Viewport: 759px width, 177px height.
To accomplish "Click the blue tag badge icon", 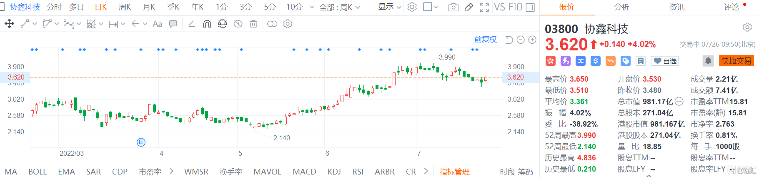I will coord(626,61).
